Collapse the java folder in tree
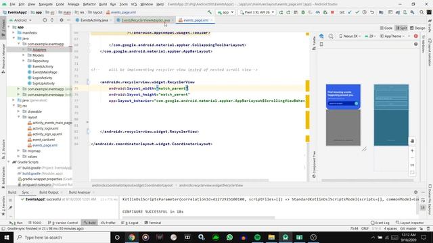 14,38
